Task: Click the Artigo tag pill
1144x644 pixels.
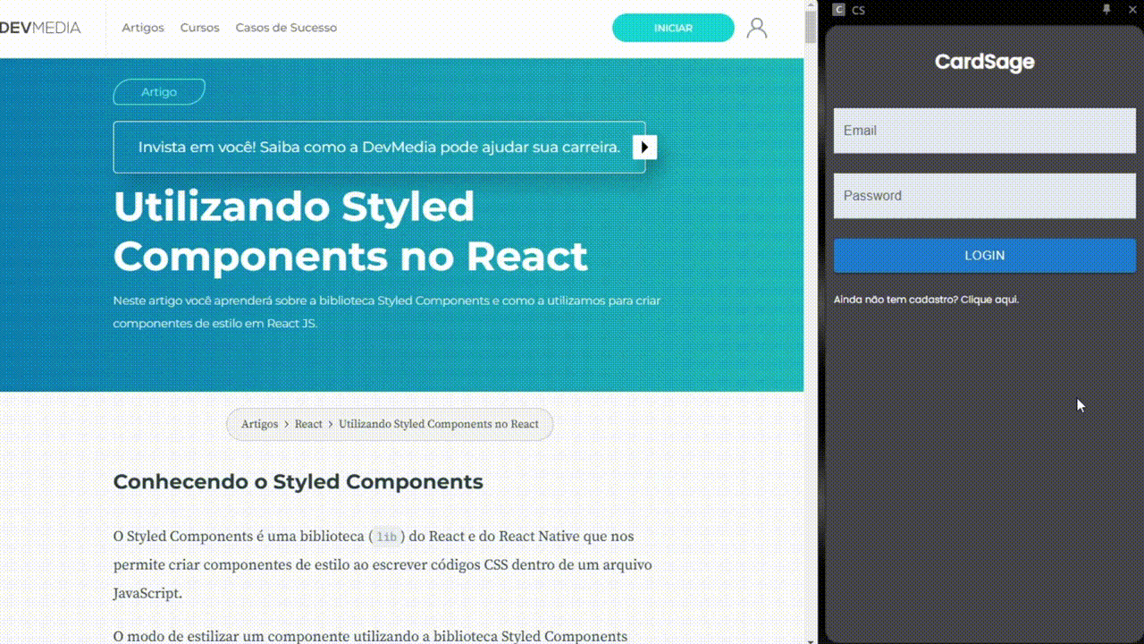Action: pos(159,92)
